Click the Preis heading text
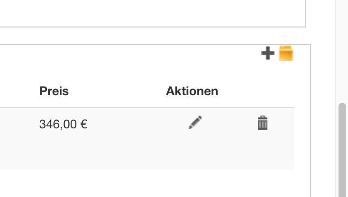The height and width of the screenshot is (197, 348). tap(54, 91)
